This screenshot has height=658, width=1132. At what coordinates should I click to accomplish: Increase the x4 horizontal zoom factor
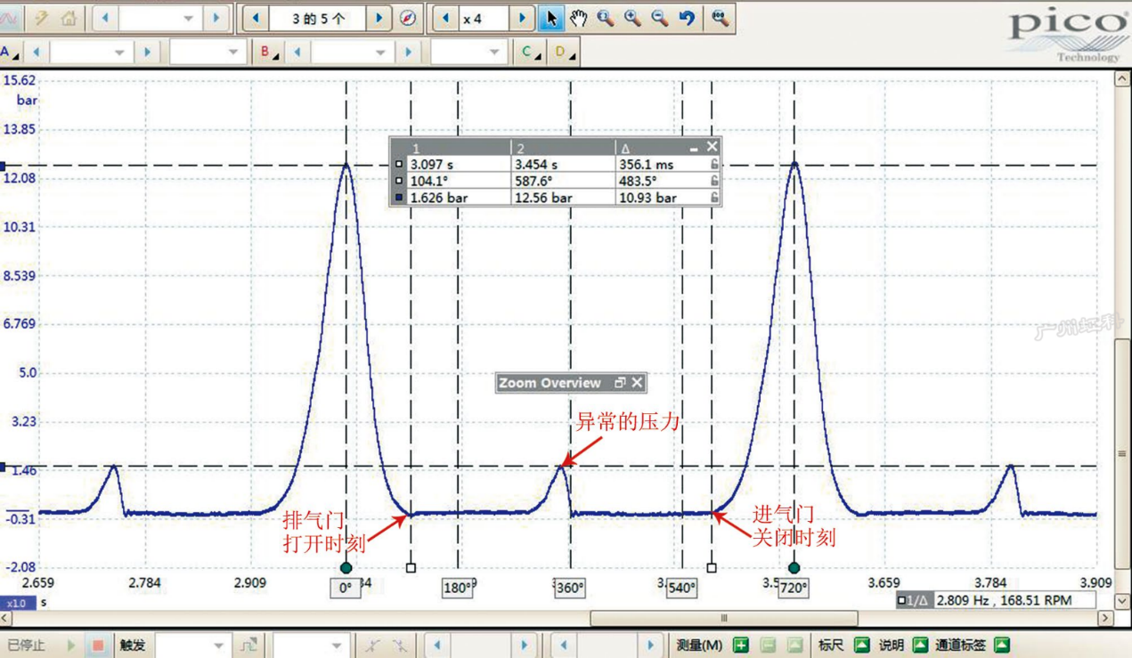[523, 18]
